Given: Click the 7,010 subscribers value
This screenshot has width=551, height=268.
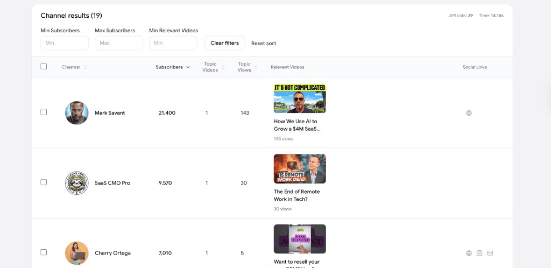Looking at the screenshot, I should coord(165,253).
